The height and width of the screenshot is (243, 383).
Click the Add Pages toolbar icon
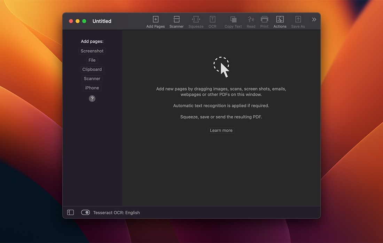click(155, 20)
